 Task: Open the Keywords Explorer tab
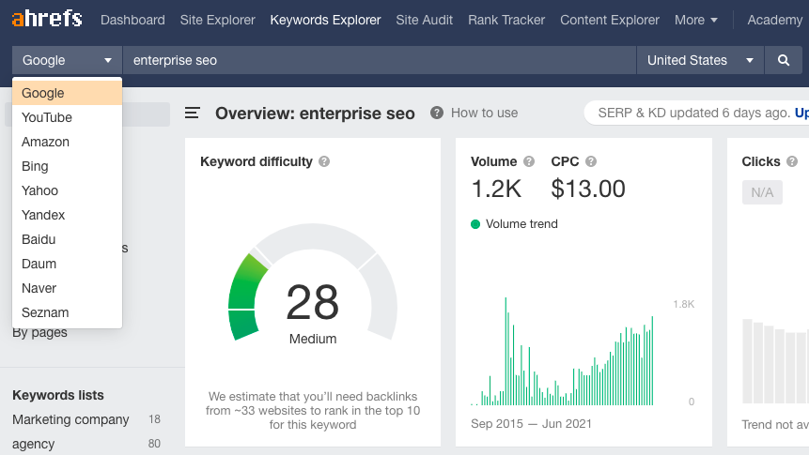coord(325,20)
